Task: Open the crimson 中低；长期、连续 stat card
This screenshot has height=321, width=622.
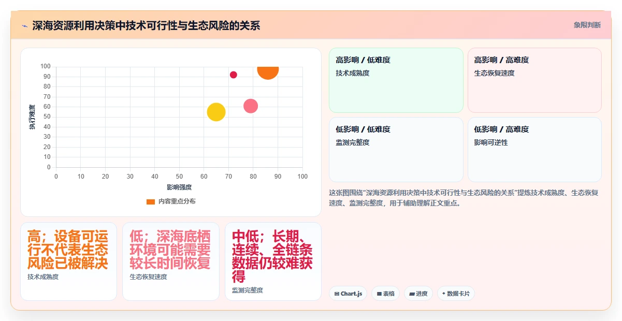Action: pos(273,261)
